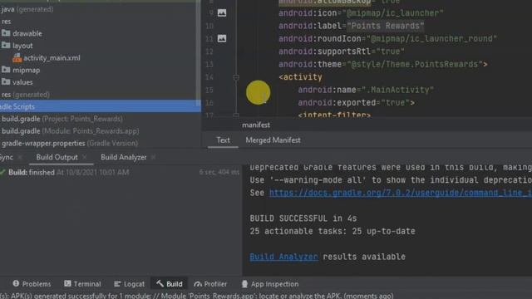Select the Build Analyzer tab

(x=124, y=157)
